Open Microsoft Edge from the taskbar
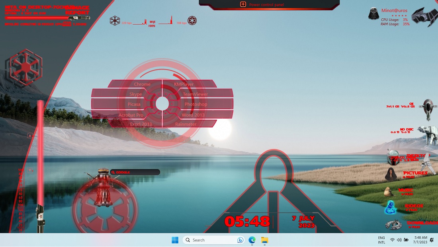438x247 pixels. click(251, 240)
